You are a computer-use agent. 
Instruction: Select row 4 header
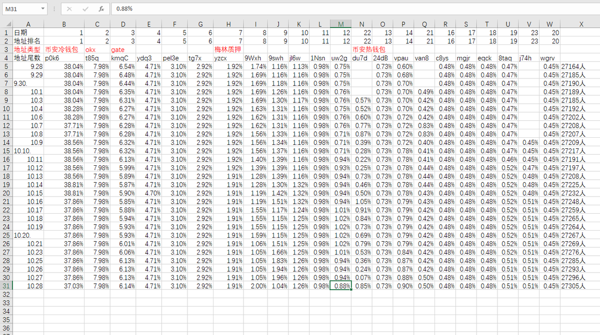point(6,58)
